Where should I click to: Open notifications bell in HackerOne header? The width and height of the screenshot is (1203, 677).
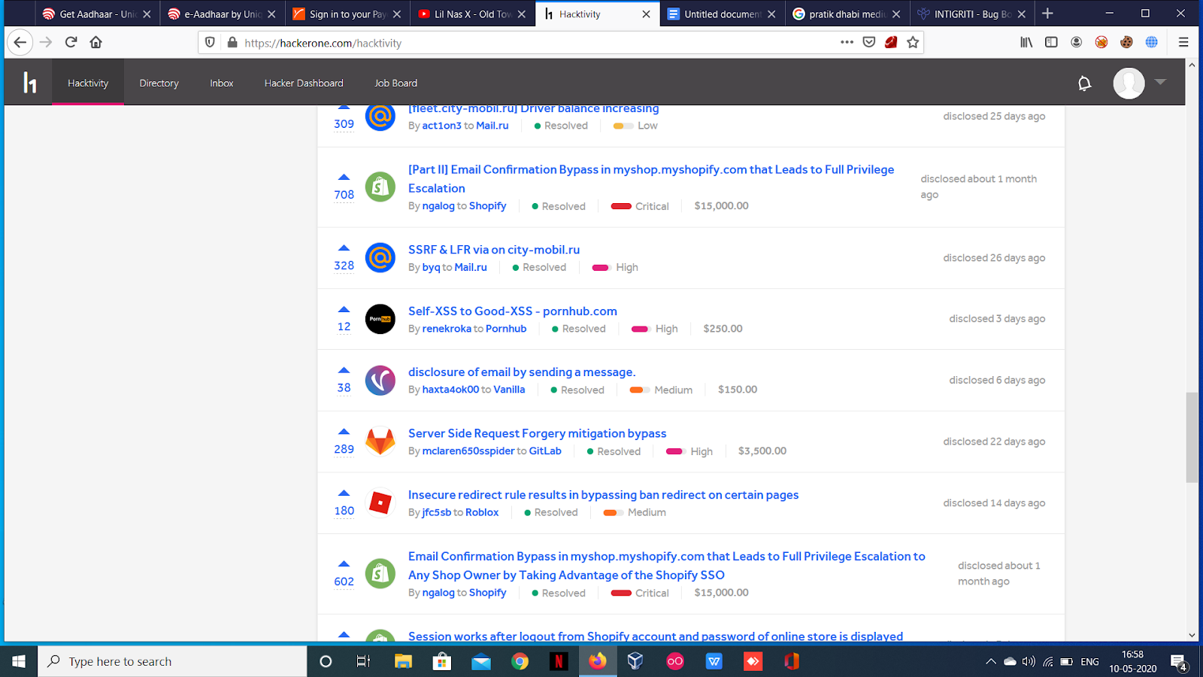1084,83
